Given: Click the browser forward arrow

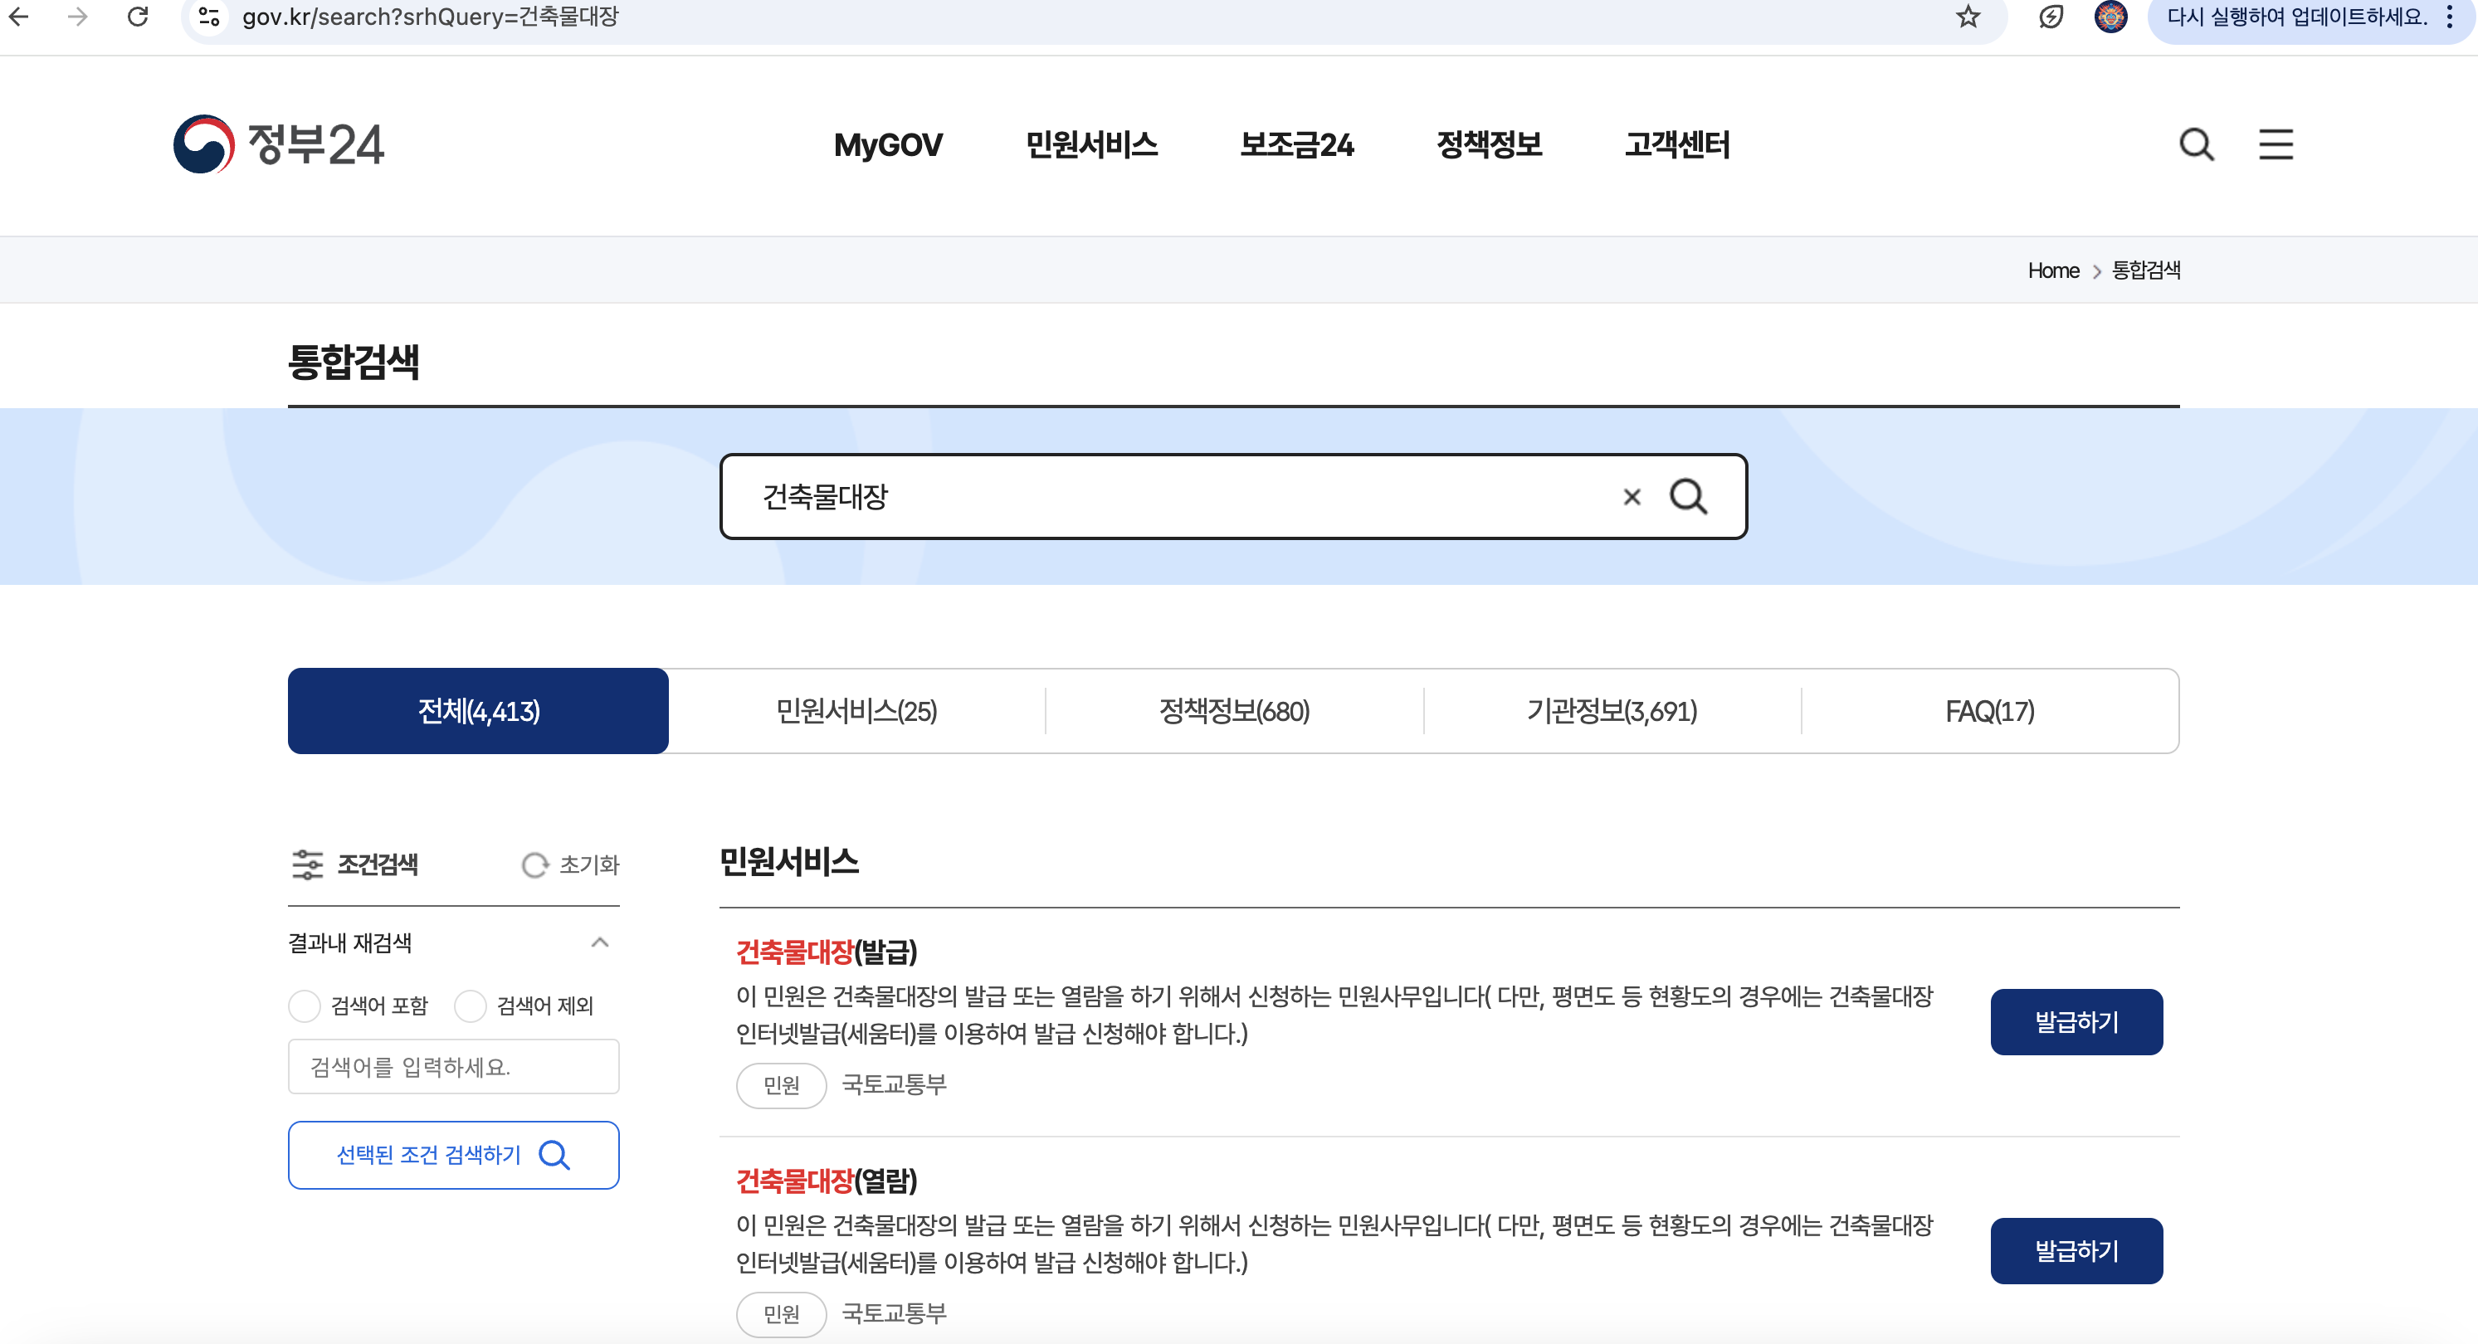Looking at the screenshot, I should click(x=78, y=17).
